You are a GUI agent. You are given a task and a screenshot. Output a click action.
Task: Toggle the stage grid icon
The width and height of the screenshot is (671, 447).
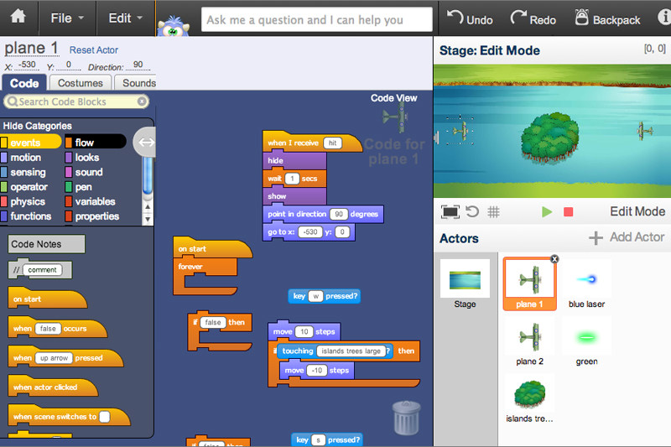[x=494, y=212]
